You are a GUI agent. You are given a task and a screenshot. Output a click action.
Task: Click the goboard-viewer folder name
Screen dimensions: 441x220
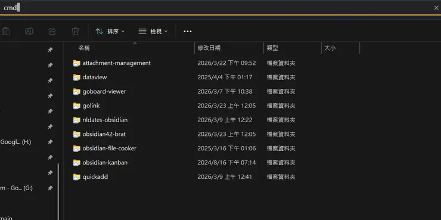[104, 91]
